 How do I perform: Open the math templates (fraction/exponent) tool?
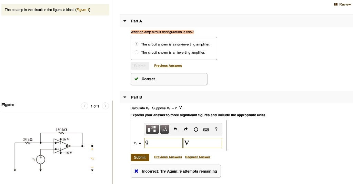tap(152, 129)
